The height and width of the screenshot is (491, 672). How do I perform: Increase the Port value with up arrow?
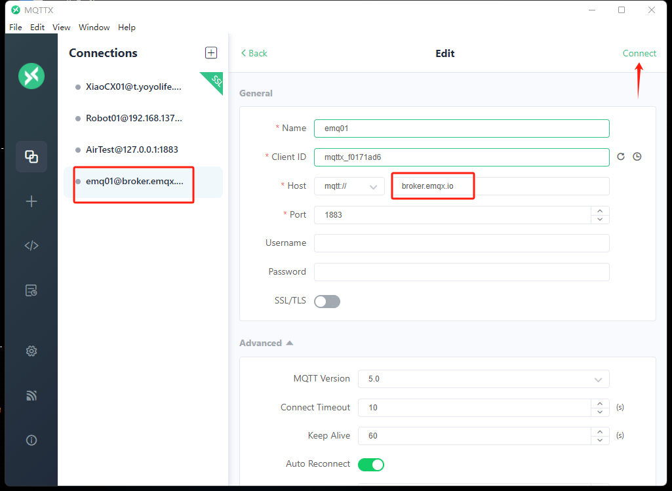click(x=600, y=211)
